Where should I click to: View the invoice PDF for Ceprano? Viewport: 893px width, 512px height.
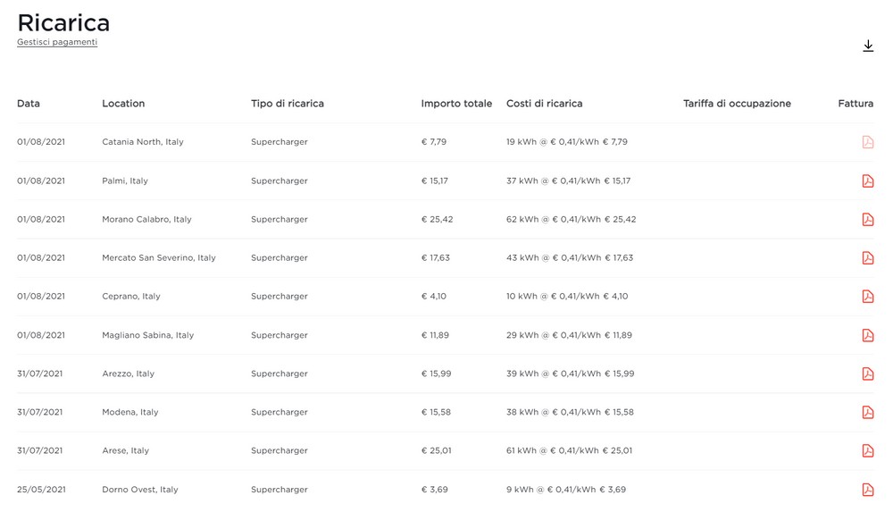pyautogui.click(x=867, y=297)
